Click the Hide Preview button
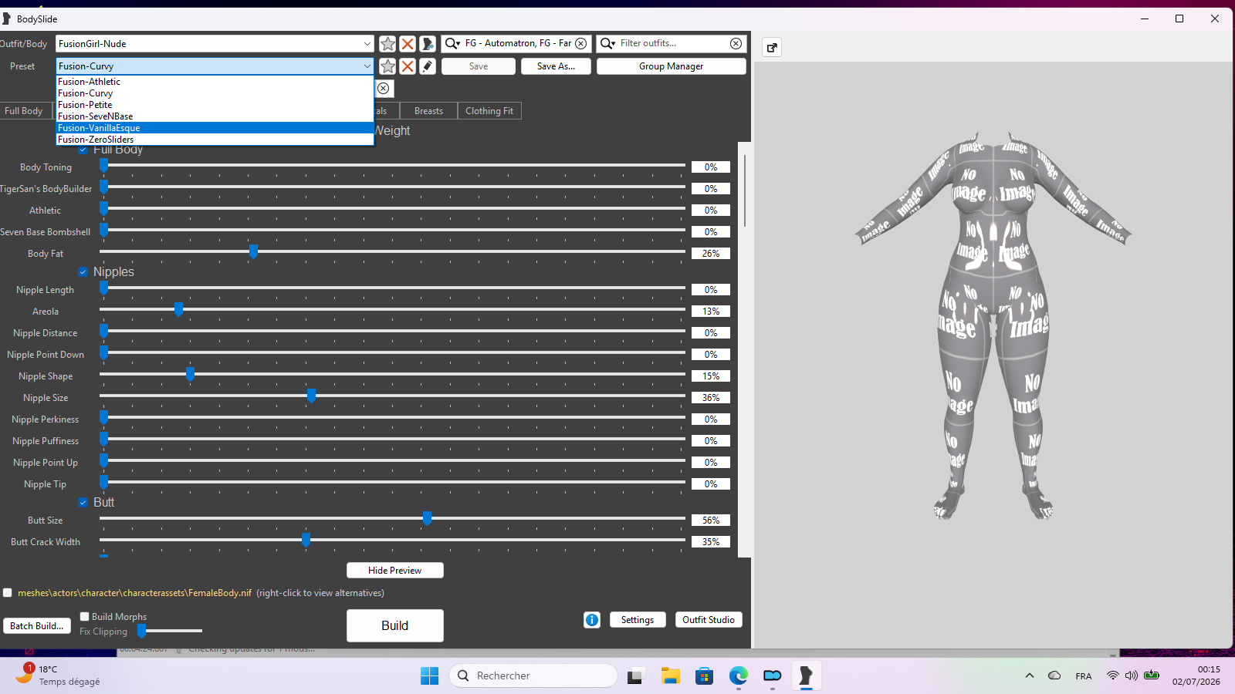This screenshot has width=1235, height=694. coord(394,571)
